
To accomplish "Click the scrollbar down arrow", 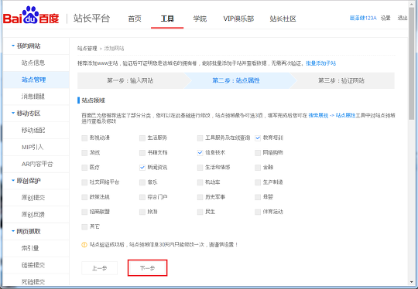I will [412, 282].
